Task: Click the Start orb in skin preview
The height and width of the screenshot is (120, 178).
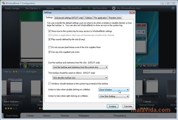Action: pyautogui.click(x=25, y=66)
